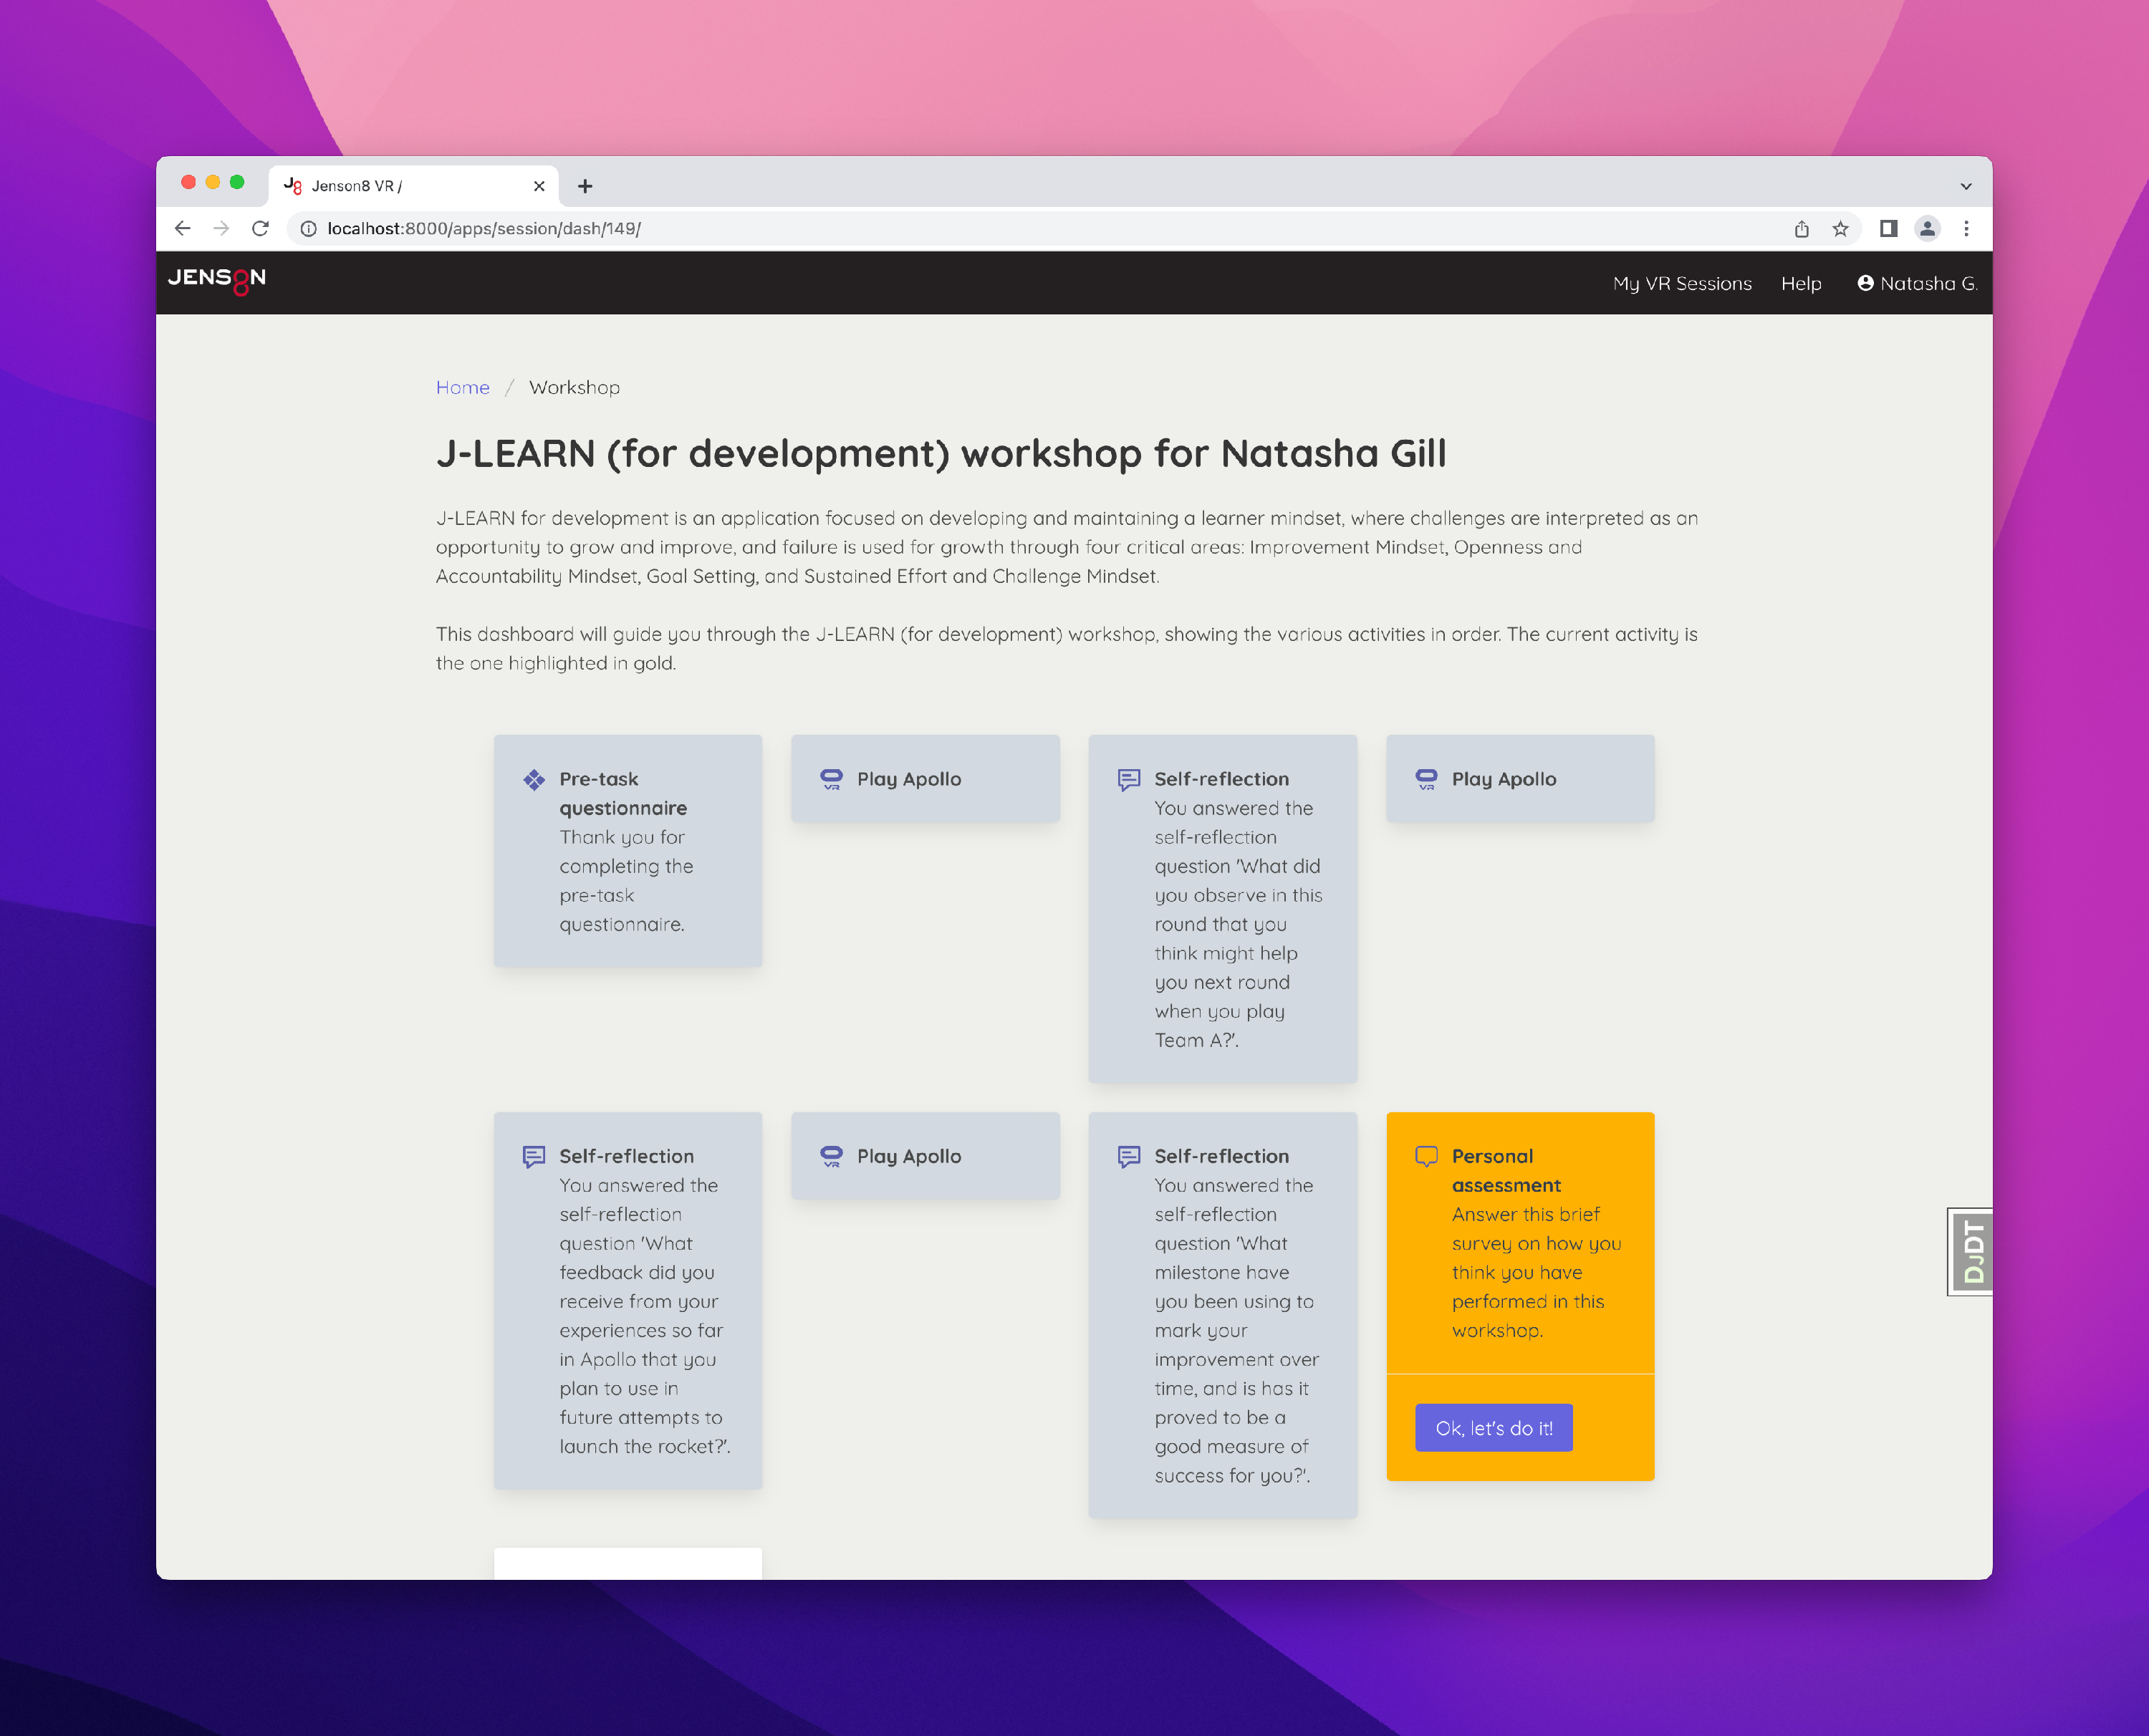Click the VR headset icon on top-right Play Apollo card
2149x1736 pixels.
[1426, 779]
